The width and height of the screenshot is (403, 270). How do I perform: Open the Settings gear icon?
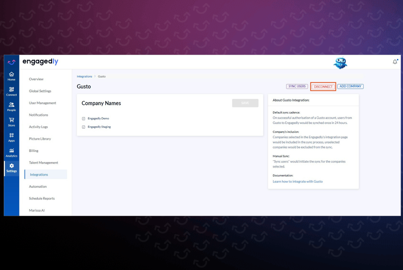[x=11, y=166]
